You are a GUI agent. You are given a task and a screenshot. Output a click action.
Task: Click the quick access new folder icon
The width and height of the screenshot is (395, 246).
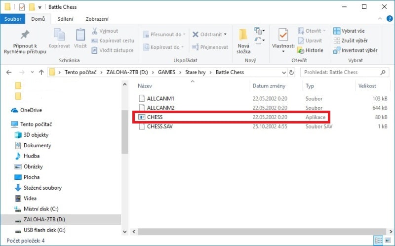tap(32, 7)
